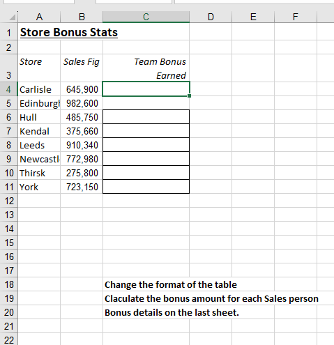
Task: Select column F header
Action: [x=296, y=17]
